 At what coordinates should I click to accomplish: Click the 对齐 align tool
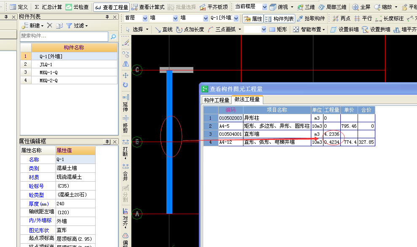click(x=126, y=218)
